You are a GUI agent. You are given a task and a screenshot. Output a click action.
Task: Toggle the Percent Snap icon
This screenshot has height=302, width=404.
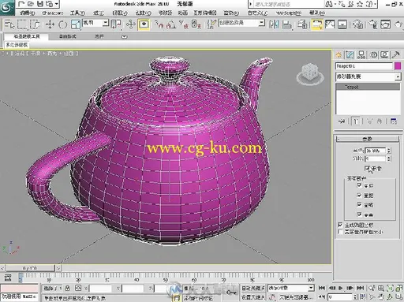(184, 24)
